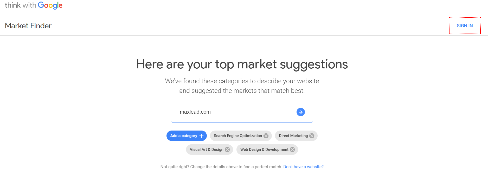This screenshot has height=194, width=488.
Task: Click the main top market suggestions heading
Action: click(242, 64)
